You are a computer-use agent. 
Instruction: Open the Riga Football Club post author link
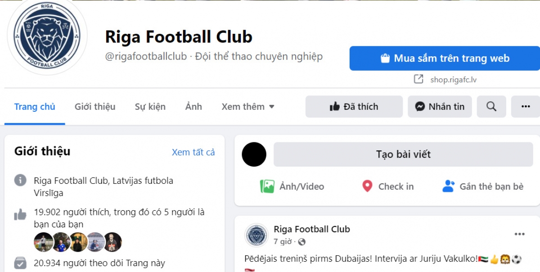point(311,229)
